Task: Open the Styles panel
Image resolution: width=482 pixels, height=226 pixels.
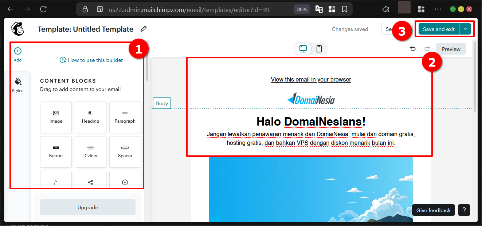Action: [x=17, y=84]
